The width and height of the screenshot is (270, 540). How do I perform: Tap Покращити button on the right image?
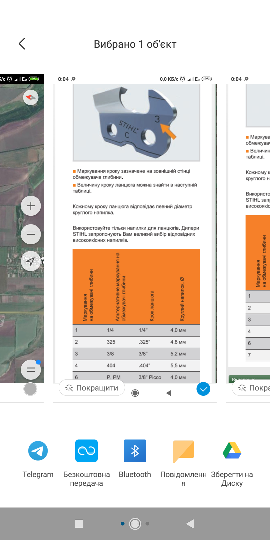[252, 388]
